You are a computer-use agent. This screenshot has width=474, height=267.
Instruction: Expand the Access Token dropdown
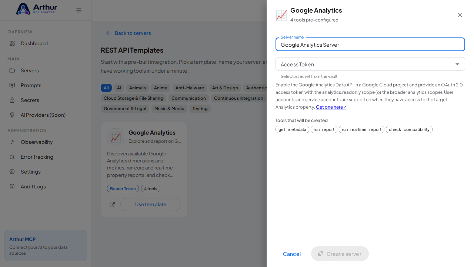[x=370, y=64]
